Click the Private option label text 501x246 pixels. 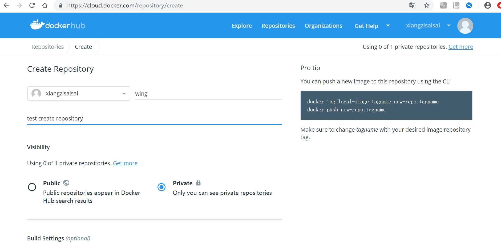point(183,183)
